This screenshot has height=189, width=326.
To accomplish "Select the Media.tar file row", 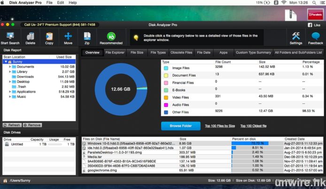I will tap(202, 157).
